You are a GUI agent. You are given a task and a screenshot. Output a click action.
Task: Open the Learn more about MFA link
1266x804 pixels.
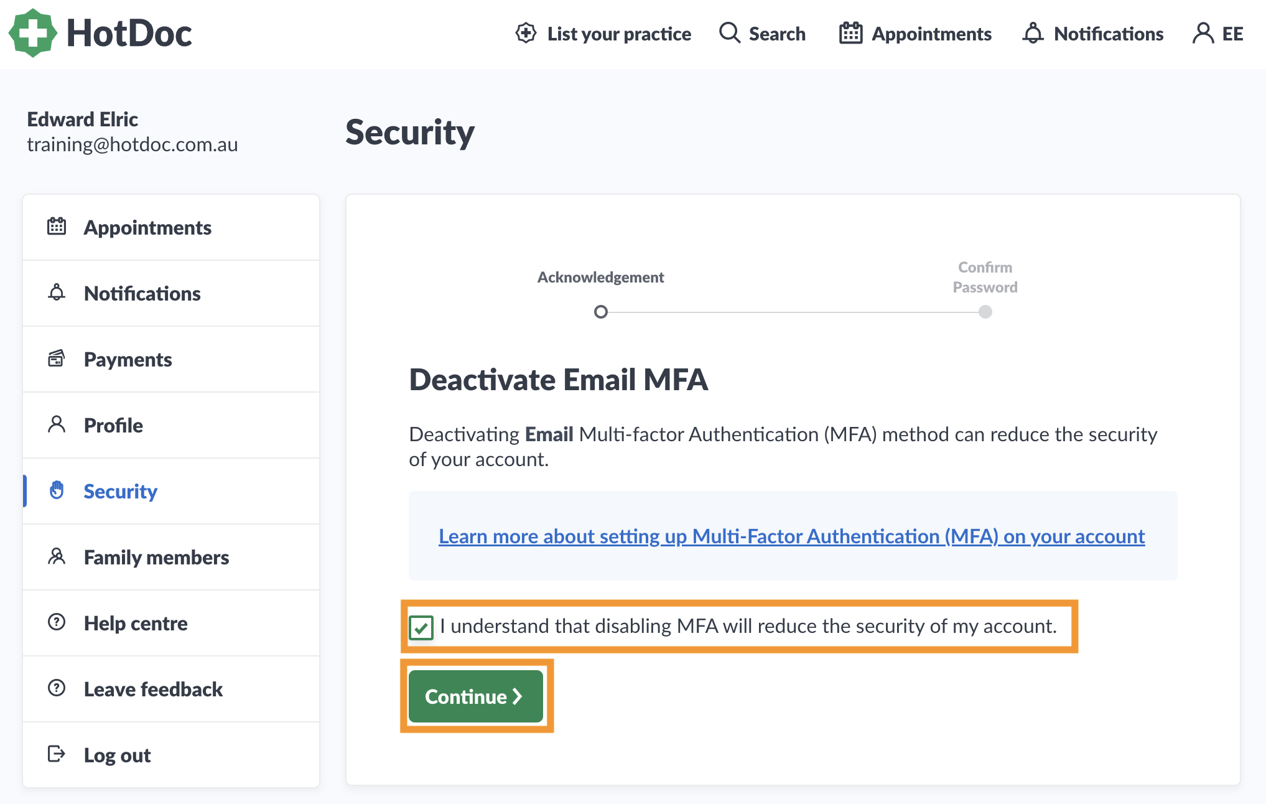(791, 536)
